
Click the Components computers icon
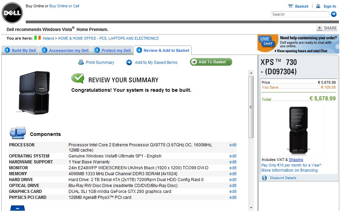coord(18,133)
